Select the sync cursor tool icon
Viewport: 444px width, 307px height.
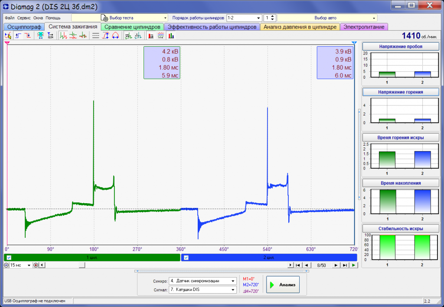point(8,35)
